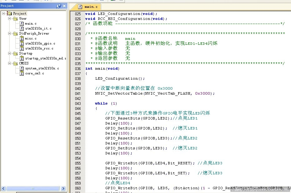Select startup_stm32f10x_md.s in the tree

point(46,59)
